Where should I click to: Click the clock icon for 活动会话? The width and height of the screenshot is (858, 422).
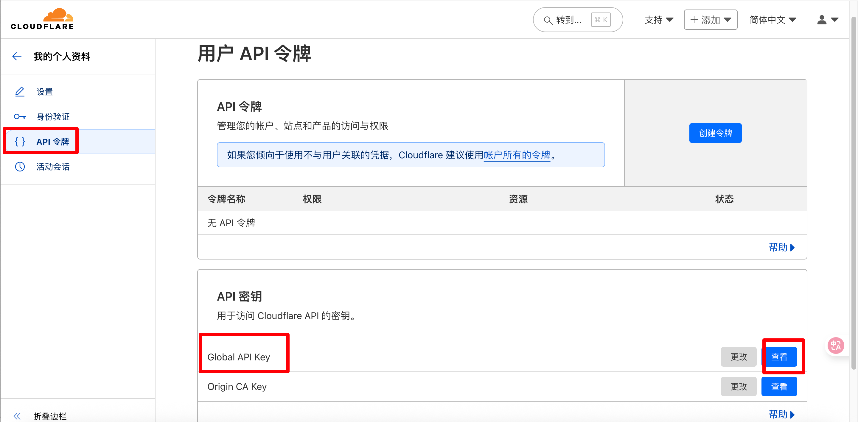[x=20, y=167]
